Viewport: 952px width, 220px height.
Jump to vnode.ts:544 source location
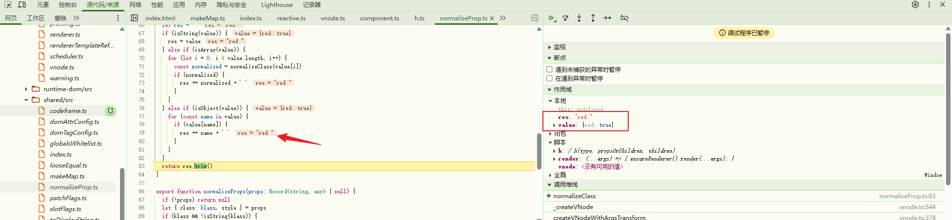coord(917,207)
